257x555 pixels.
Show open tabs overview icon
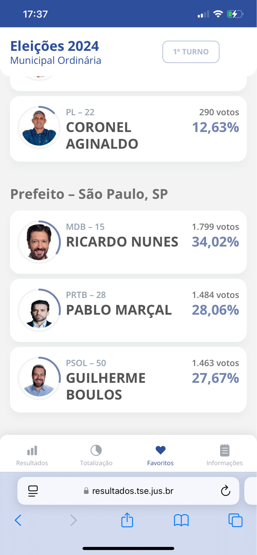[235, 520]
